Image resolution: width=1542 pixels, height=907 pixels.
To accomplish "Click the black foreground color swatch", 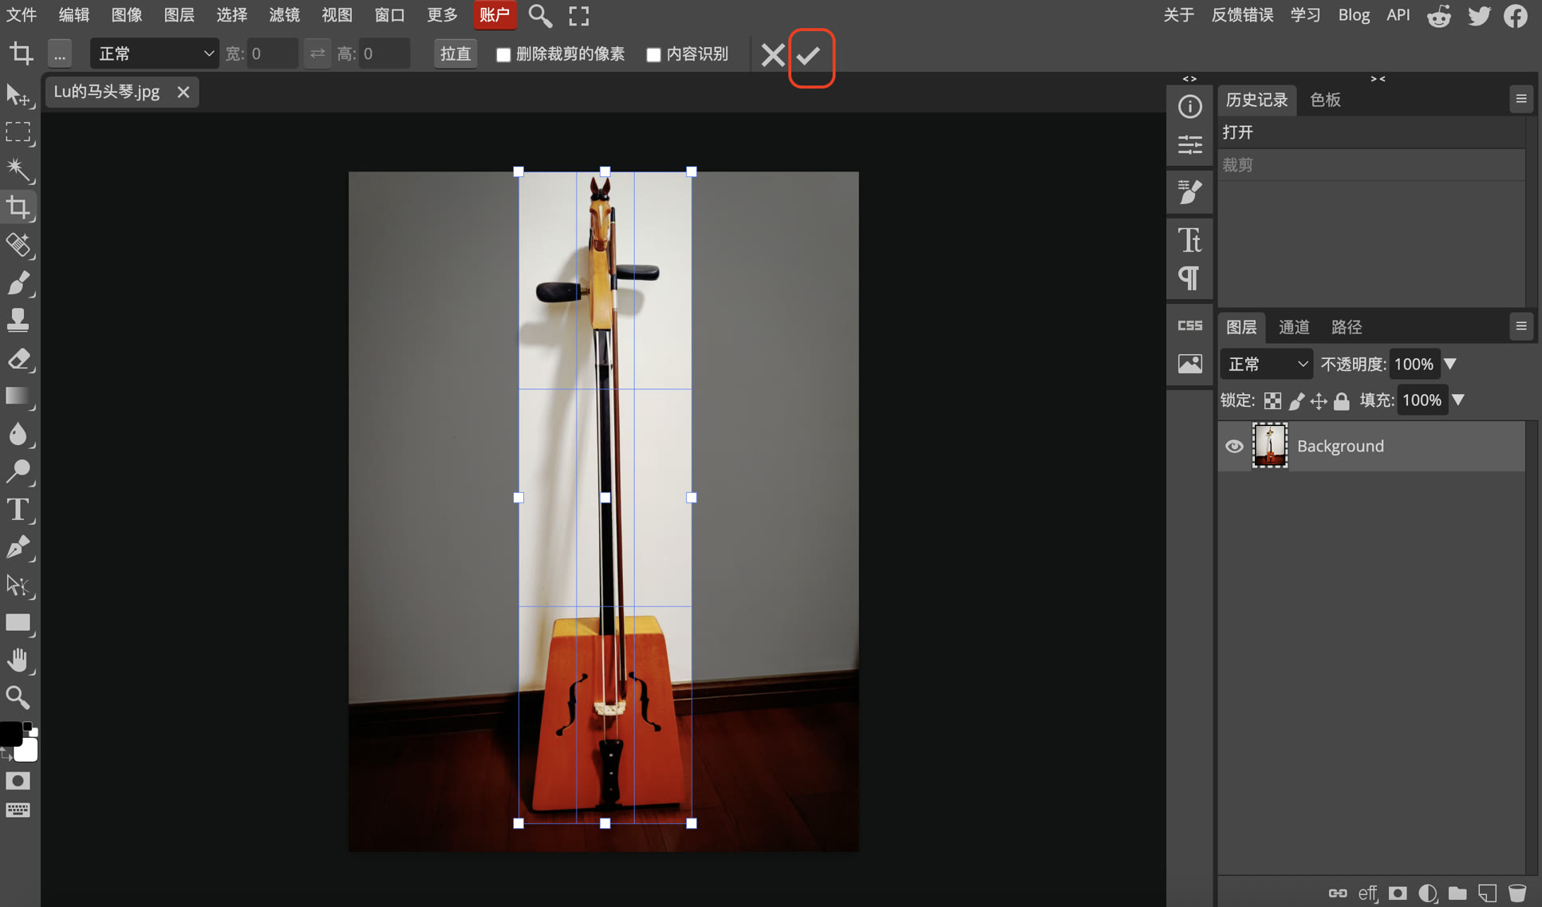I will 10,734.
